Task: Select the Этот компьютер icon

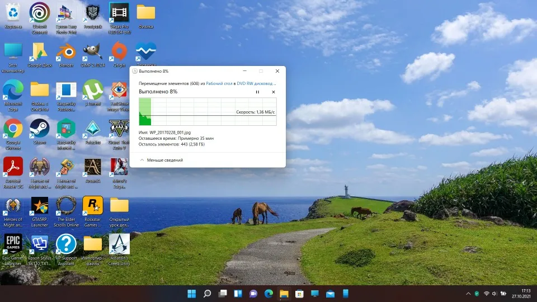Action: tap(13, 58)
